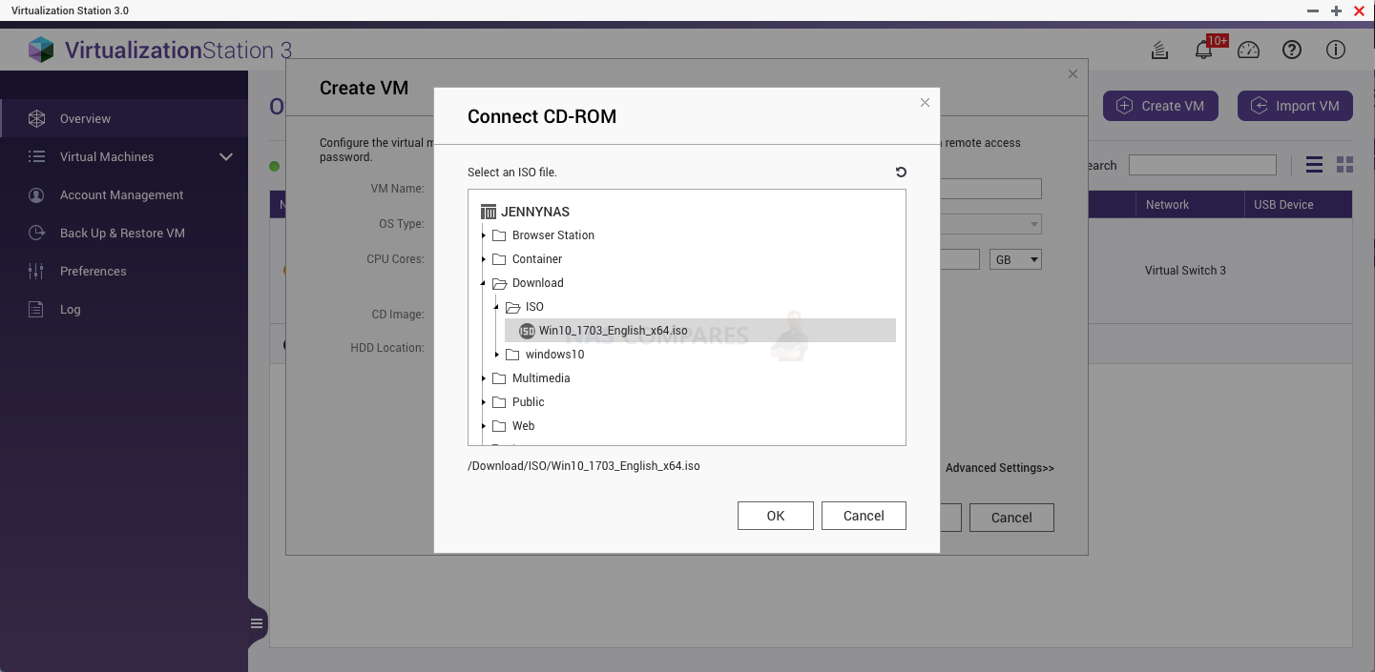Open the notifications bell icon
The height and width of the screenshot is (672, 1375).
1204,51
